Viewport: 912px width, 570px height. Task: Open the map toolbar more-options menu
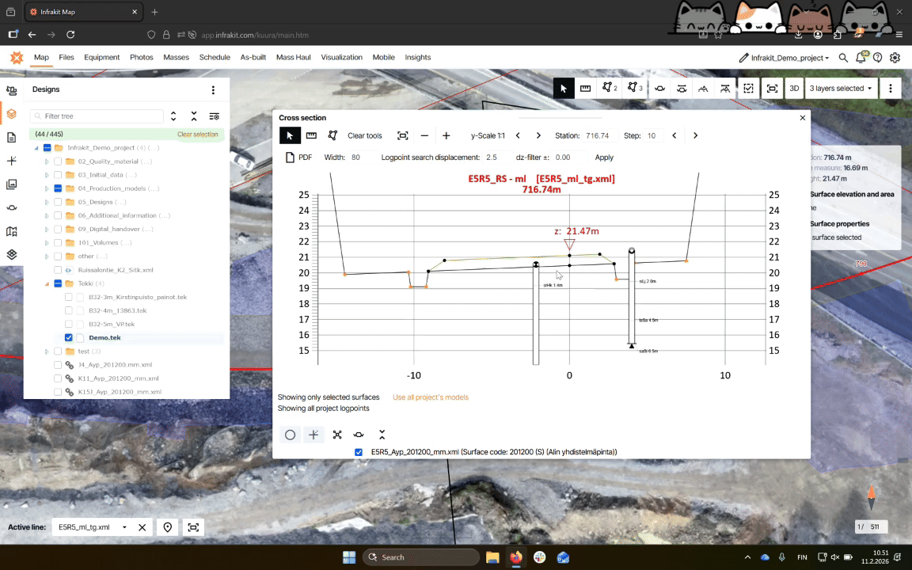pos(890,89)
